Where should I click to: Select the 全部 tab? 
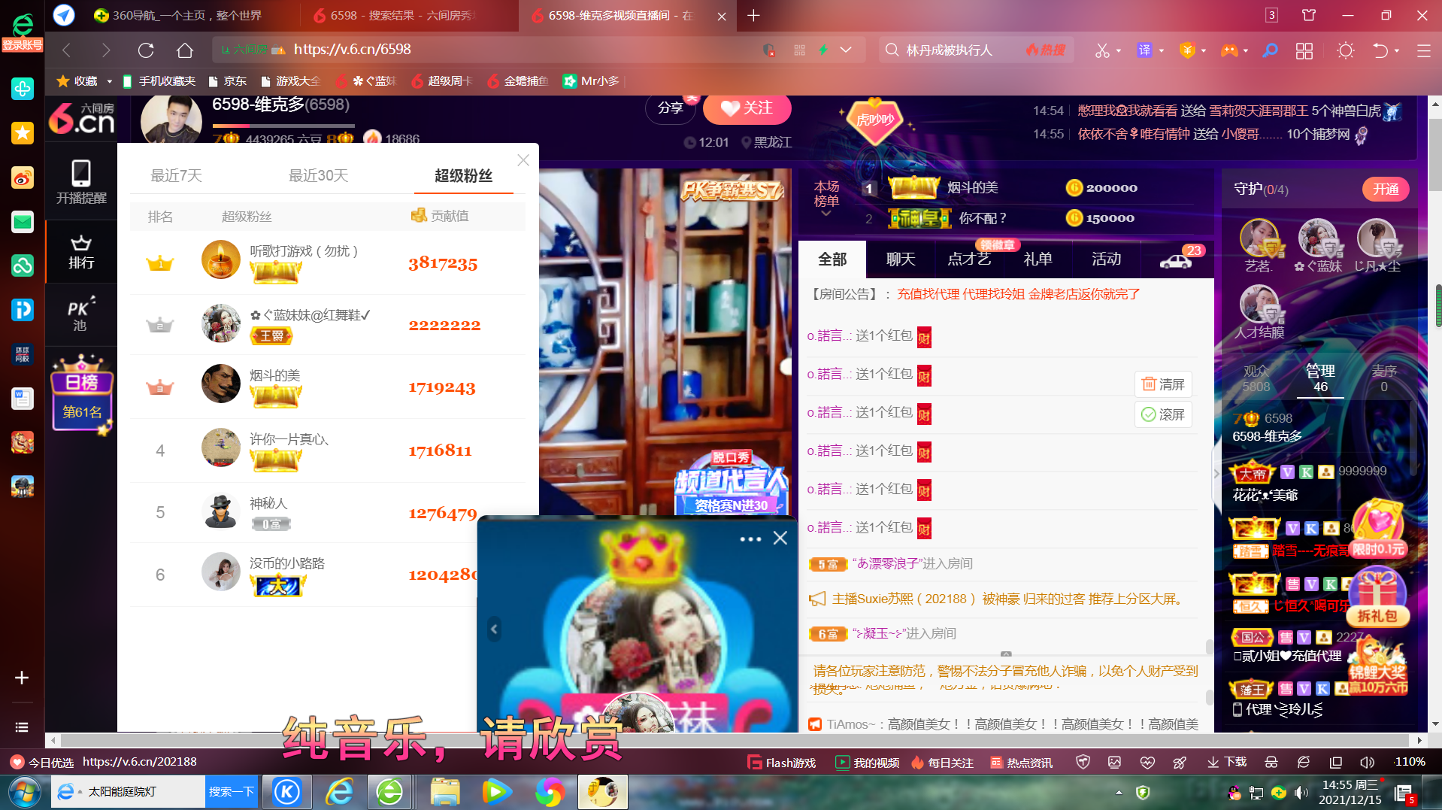tap(832, 259)
